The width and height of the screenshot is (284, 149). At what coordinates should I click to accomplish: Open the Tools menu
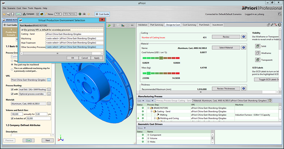pyautogui.click(x=30, y=8)
